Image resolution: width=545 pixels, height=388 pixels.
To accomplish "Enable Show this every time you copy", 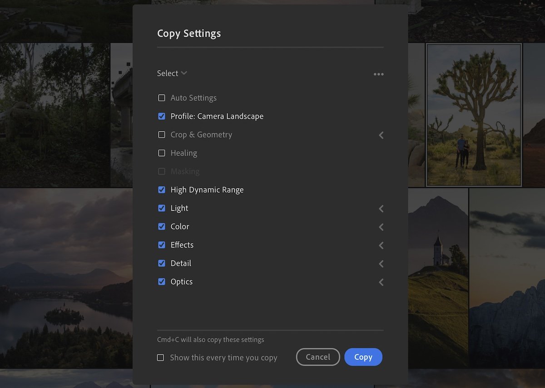I will (x=160, y=358).
